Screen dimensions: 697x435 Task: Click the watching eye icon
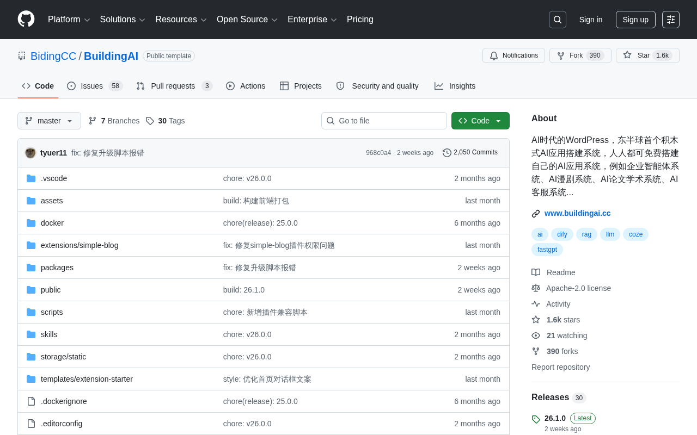(x=536, y=335)
